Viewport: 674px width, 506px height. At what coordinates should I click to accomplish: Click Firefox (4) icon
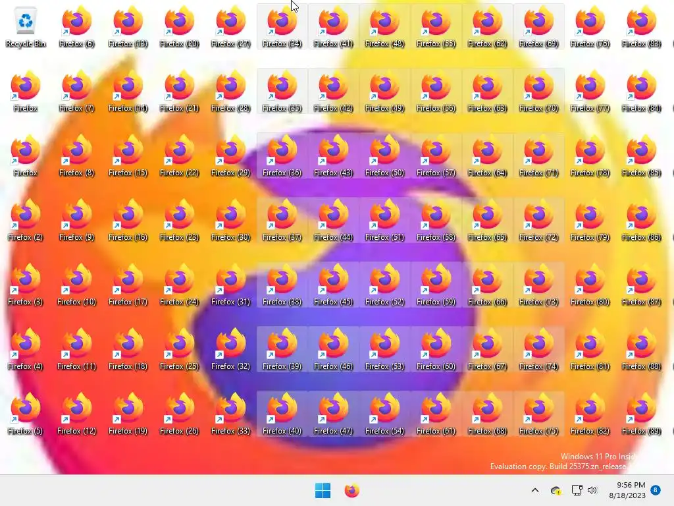26,349
